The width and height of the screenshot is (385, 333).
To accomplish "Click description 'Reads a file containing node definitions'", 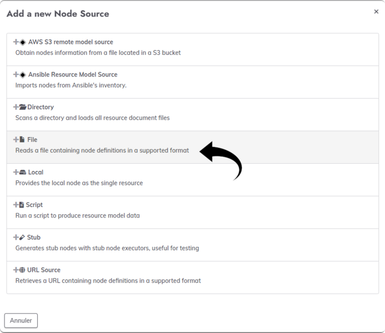I will click(102, 150).
